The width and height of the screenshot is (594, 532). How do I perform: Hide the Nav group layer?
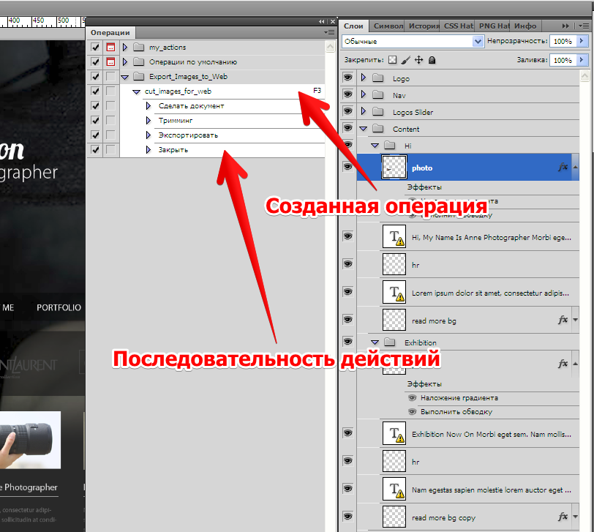347,94
